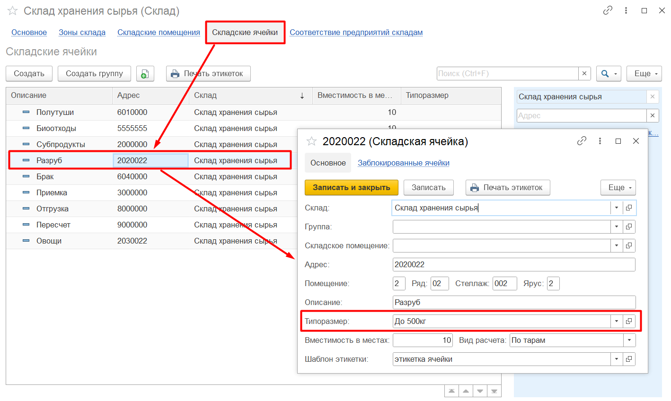
Task: Open the Типоразмер field's linked record icon
Action: (629, 321)
